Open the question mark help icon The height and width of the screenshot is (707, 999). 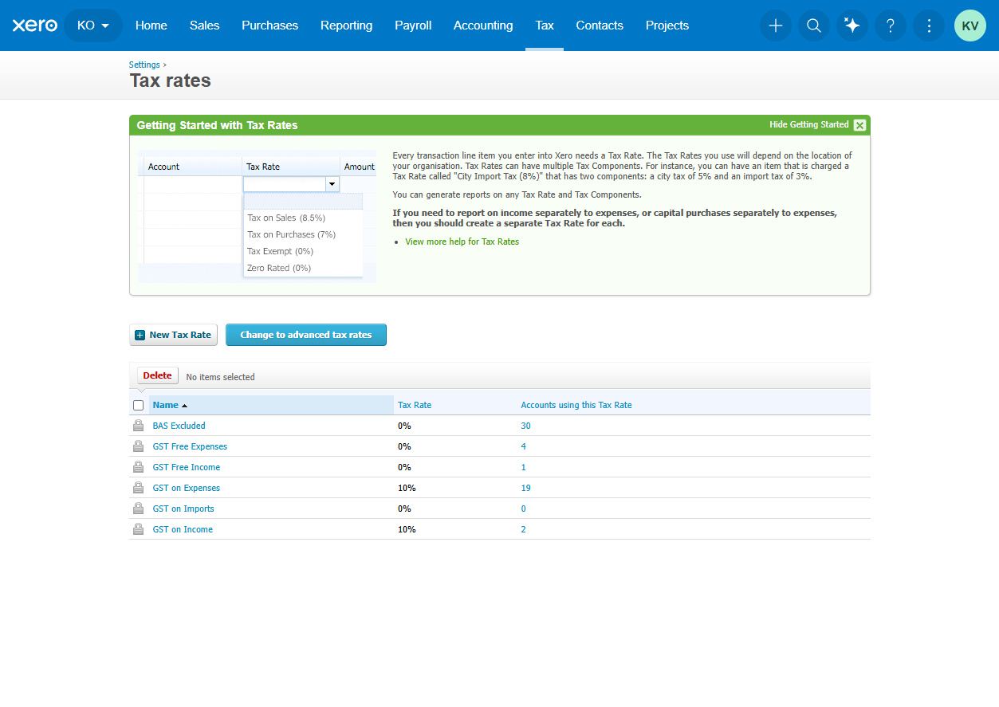coord(891,26)
